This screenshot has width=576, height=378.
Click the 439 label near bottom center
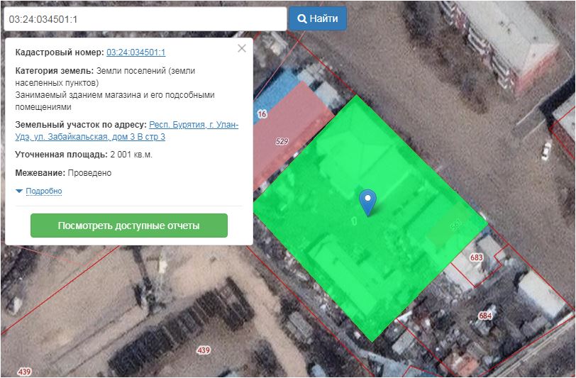(x=204, y=350)
